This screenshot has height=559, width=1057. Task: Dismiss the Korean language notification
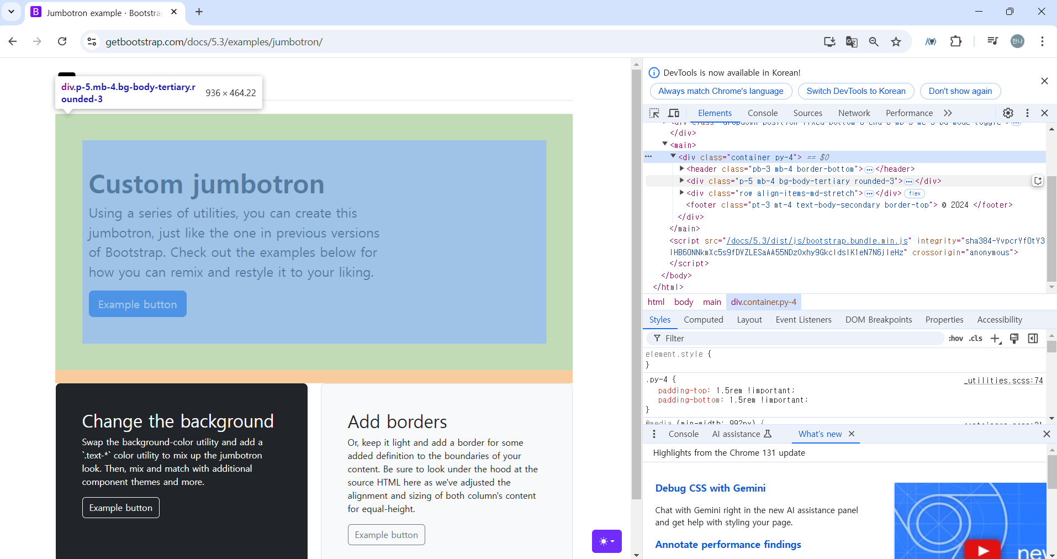(x=1044, y=81)
